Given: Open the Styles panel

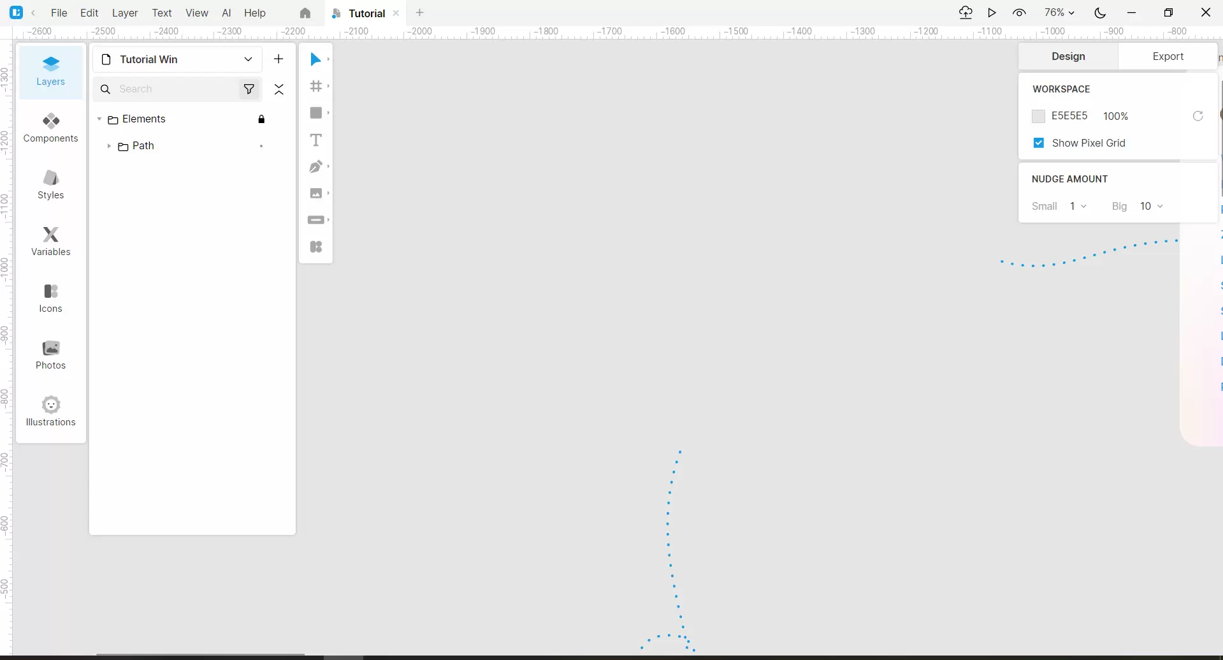Looking at the screenshot, I should [51, 185].
